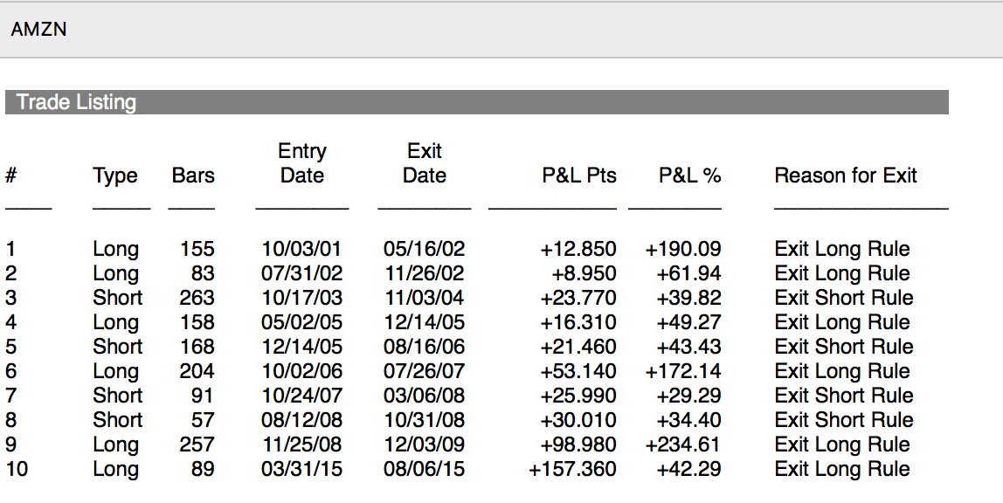This screenshot has width=1003, height=503.
Task: Click the +234.61 P&L percent value
Action: [x=683, y=444]
